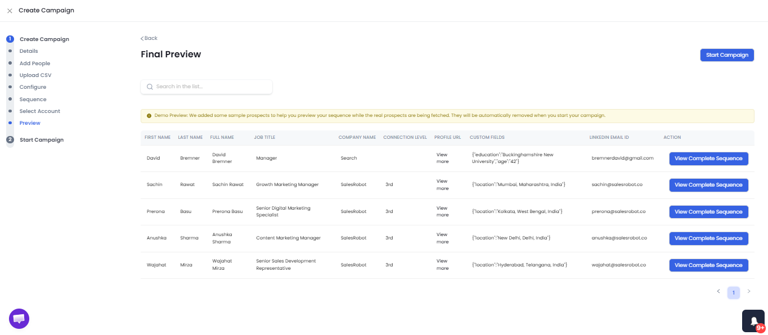Open the Sequence step in sidebar
This screenshot has width=768, height=335.
33,99
